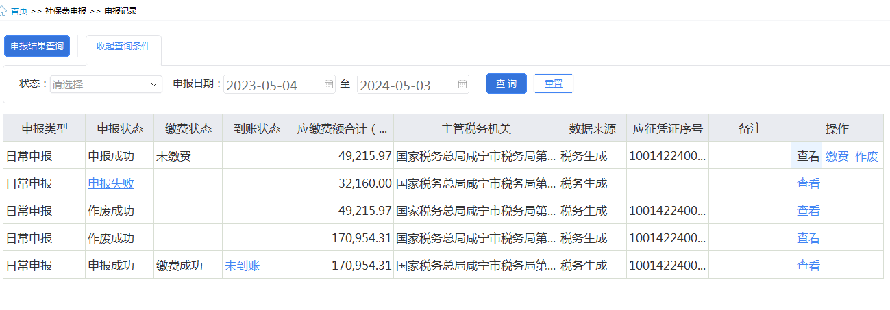
Task: Click the 查询 button
Action: (506, 83)
